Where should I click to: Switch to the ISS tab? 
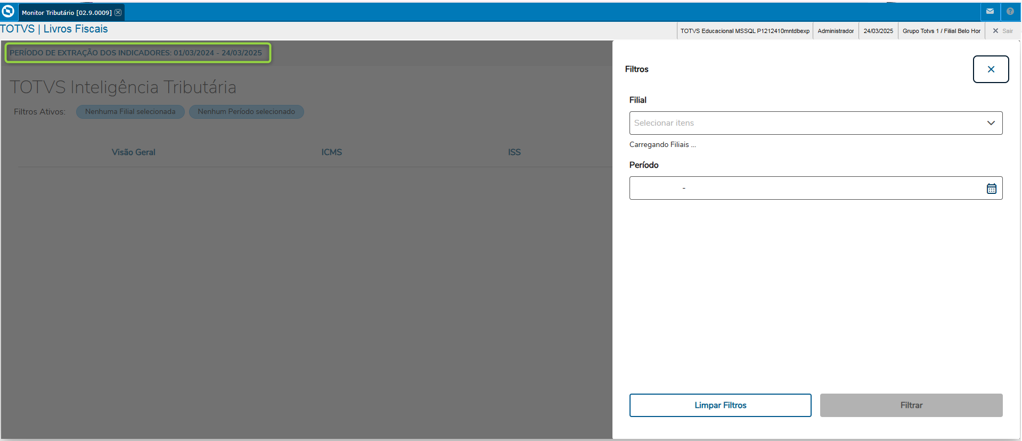[x=514, y=152]
